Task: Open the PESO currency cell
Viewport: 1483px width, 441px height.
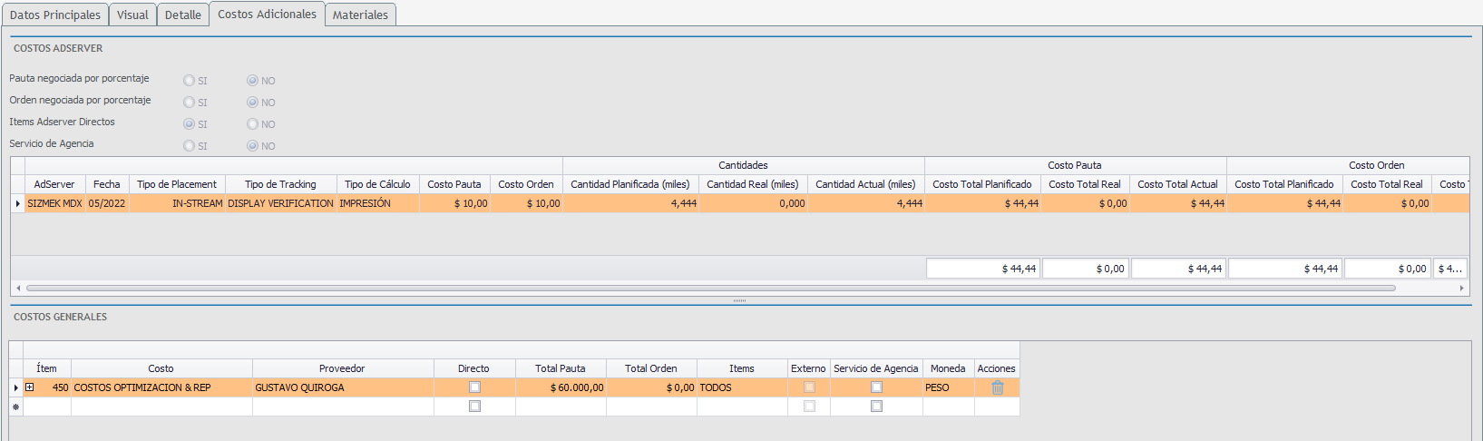Action: click(x=947, y=387)
